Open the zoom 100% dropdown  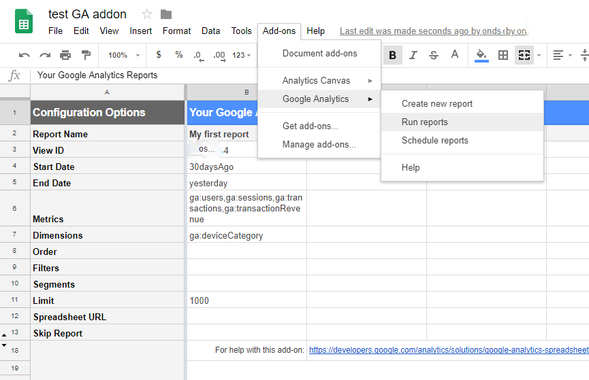(x=123, y=55)
